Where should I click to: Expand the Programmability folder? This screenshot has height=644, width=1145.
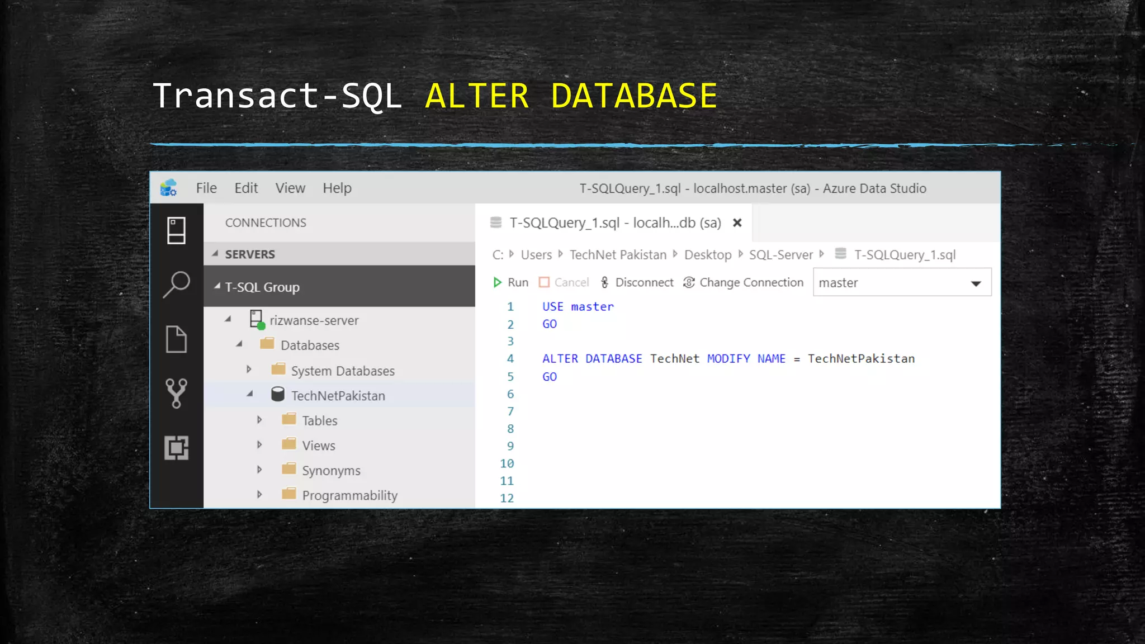[259, 494]
